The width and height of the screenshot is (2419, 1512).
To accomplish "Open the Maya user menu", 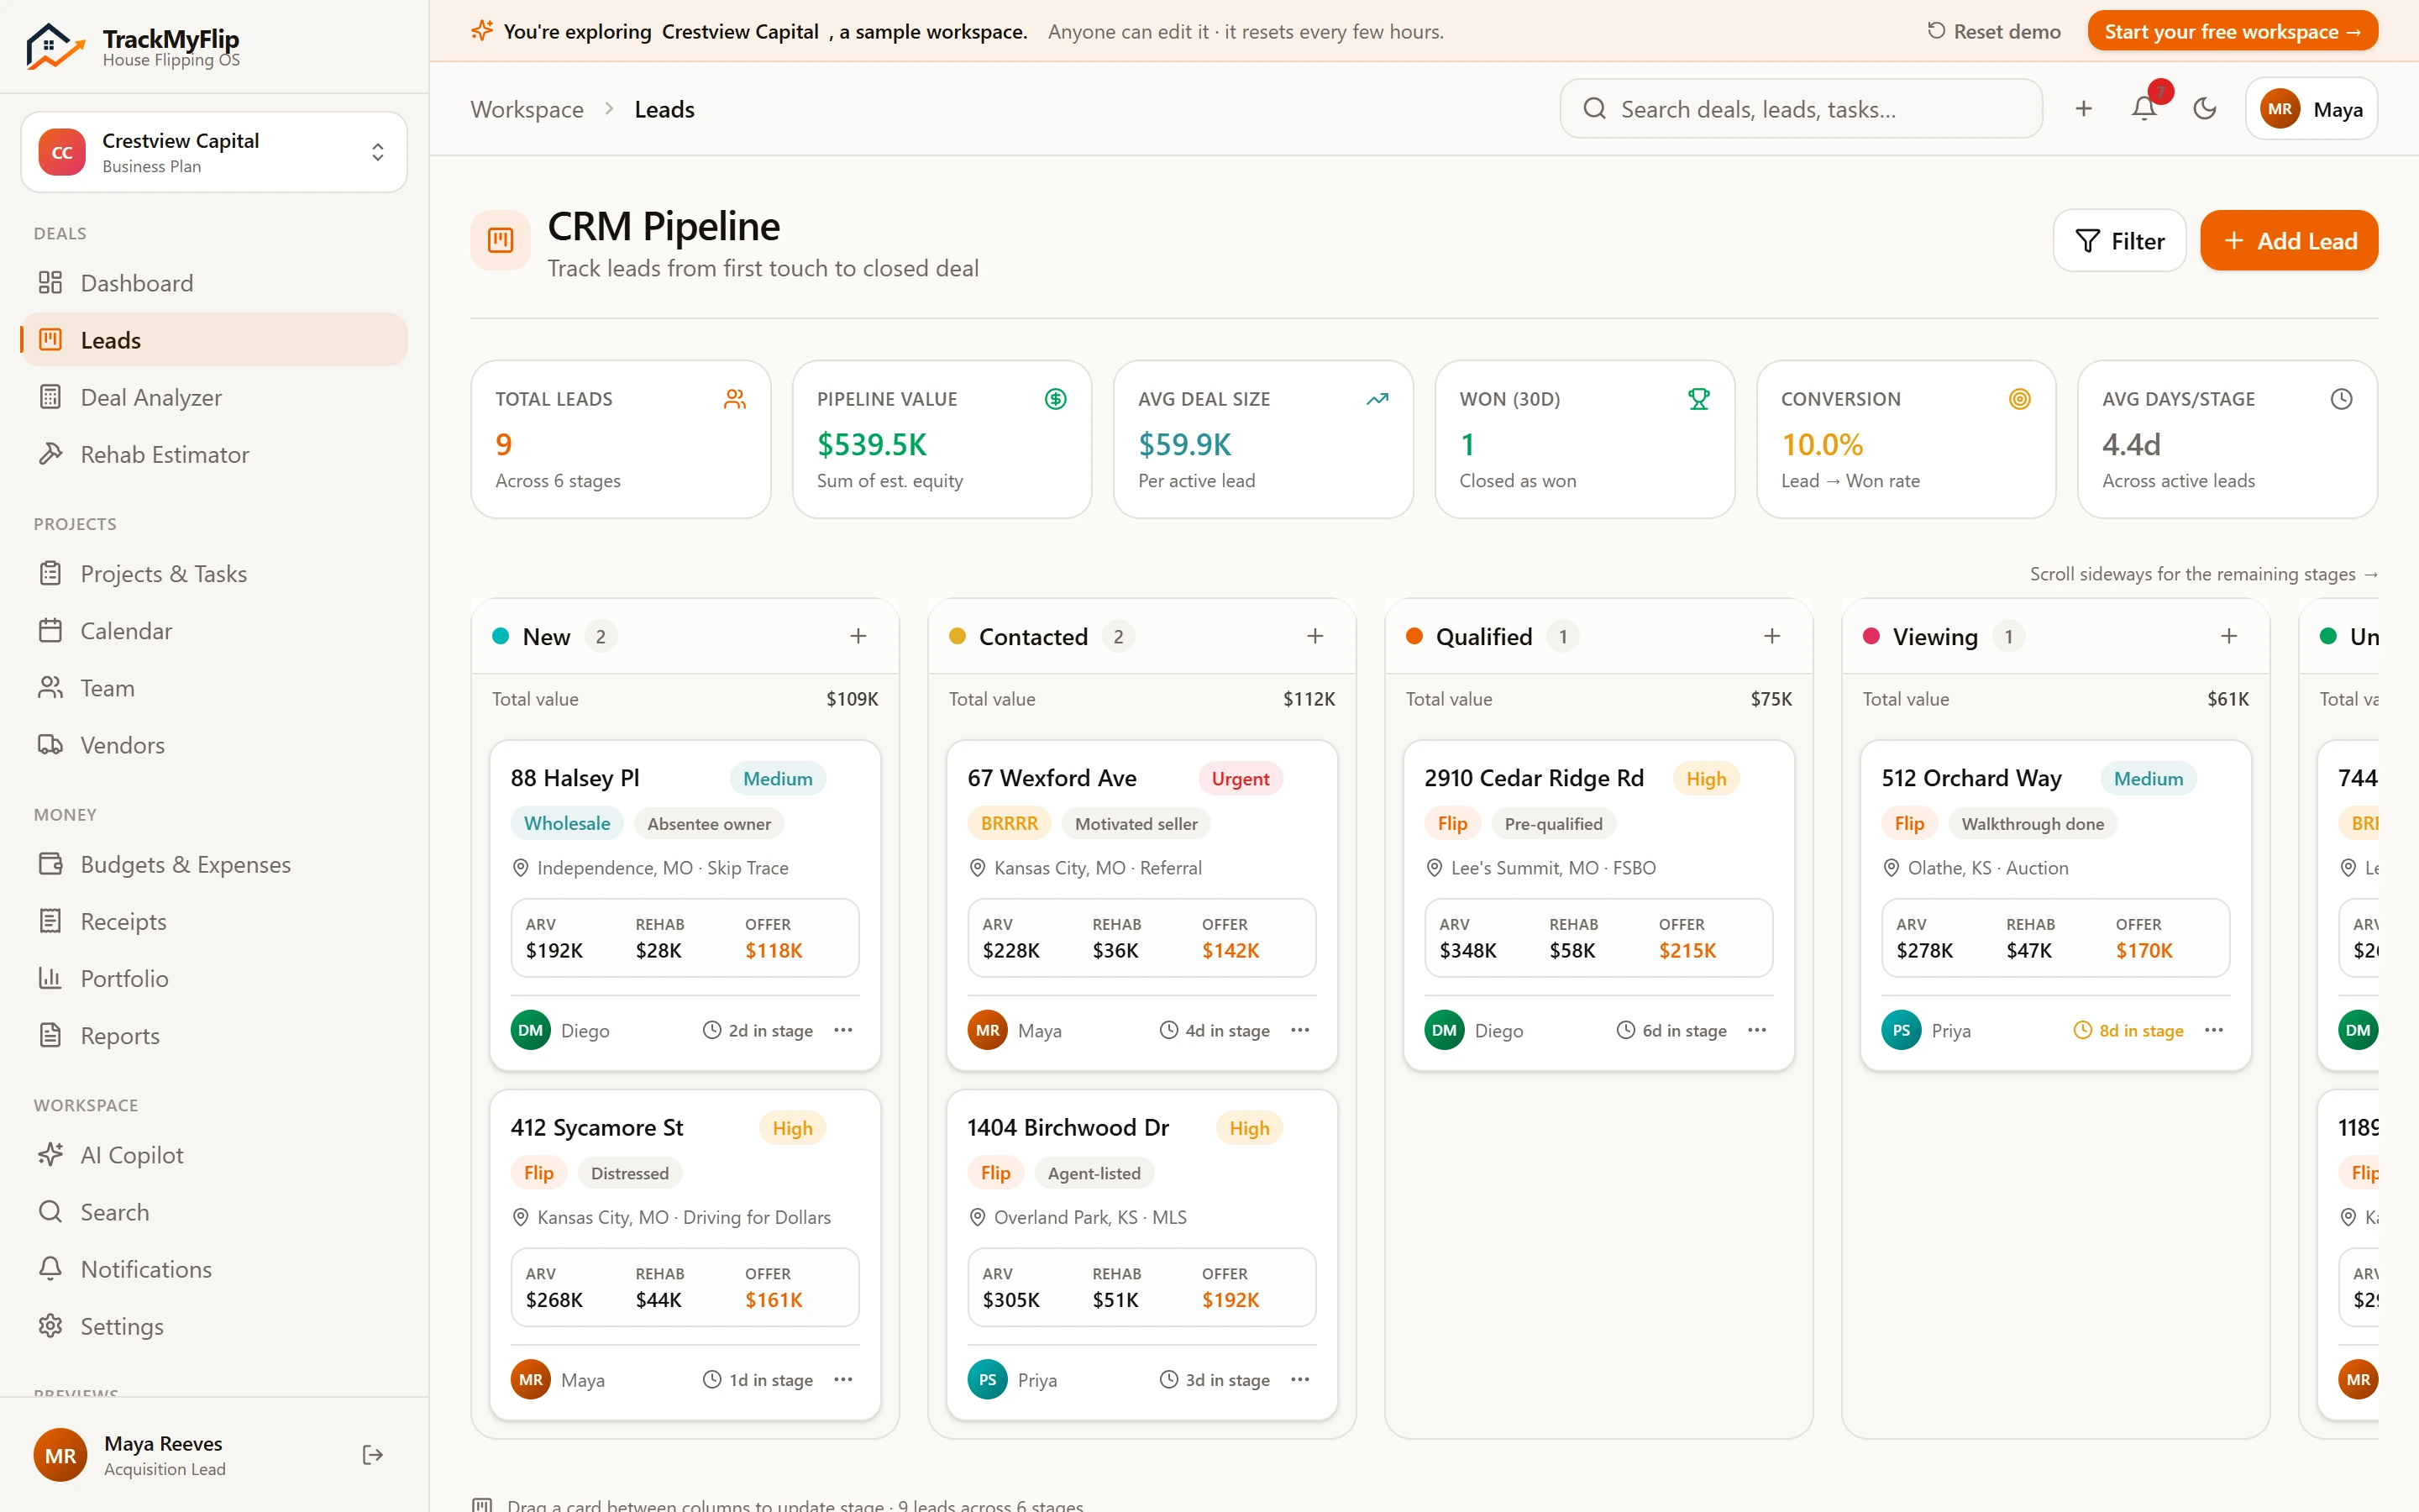I will (x=2311, y=108).
